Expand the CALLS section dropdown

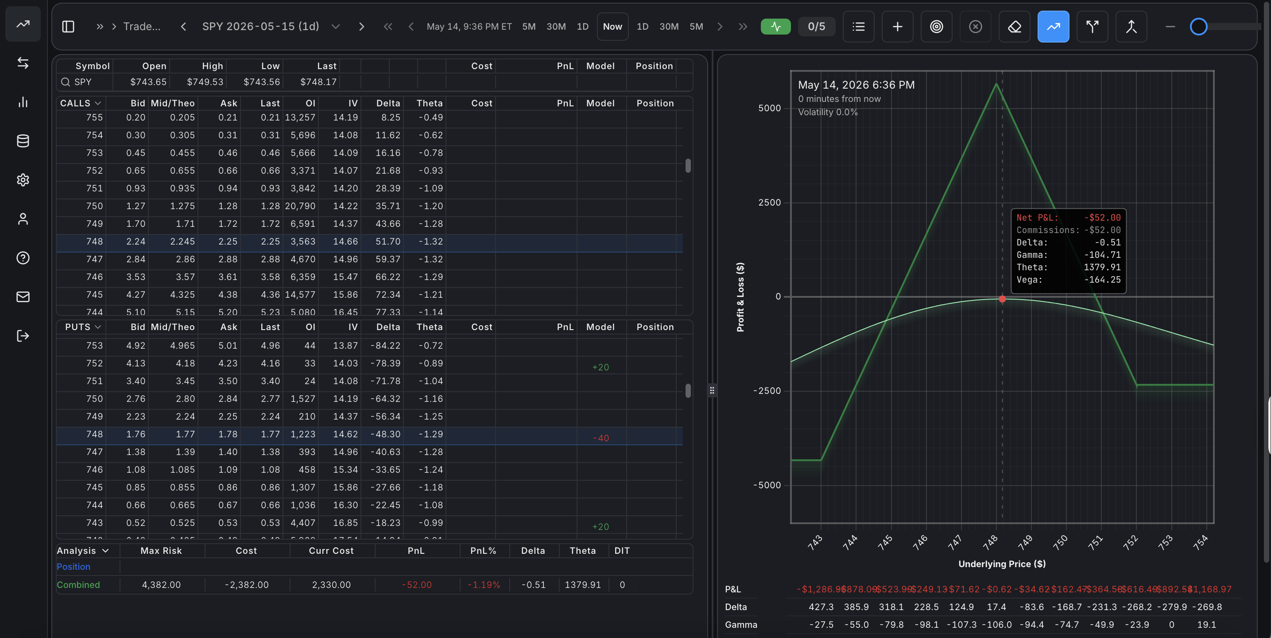click(98, 103)
